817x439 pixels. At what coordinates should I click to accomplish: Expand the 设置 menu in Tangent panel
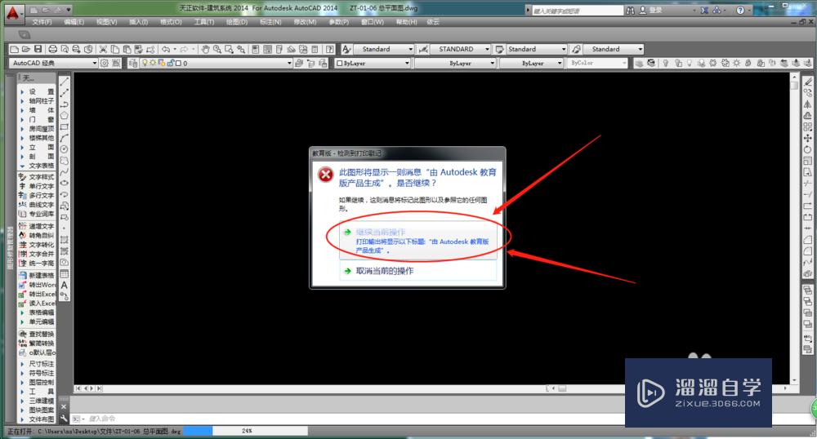[x=38, y=91]
